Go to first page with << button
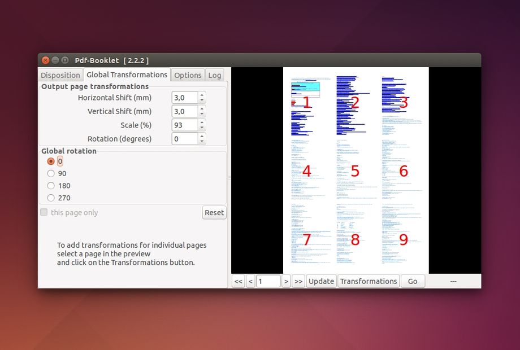520x350 pixels. pyautogui.click(x=238, y=281)
